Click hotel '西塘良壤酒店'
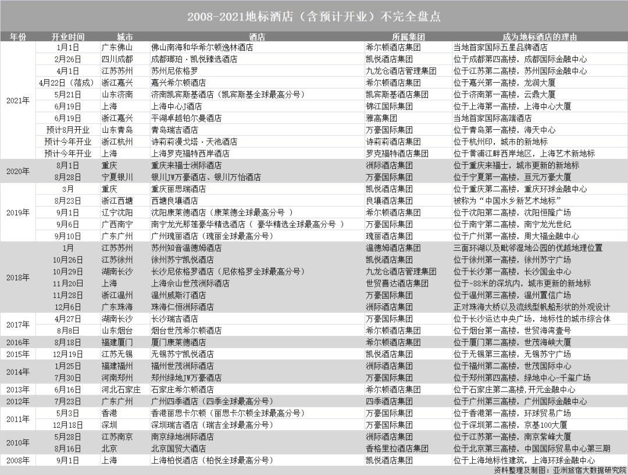The image size is (628, 475). coord(174,201)
